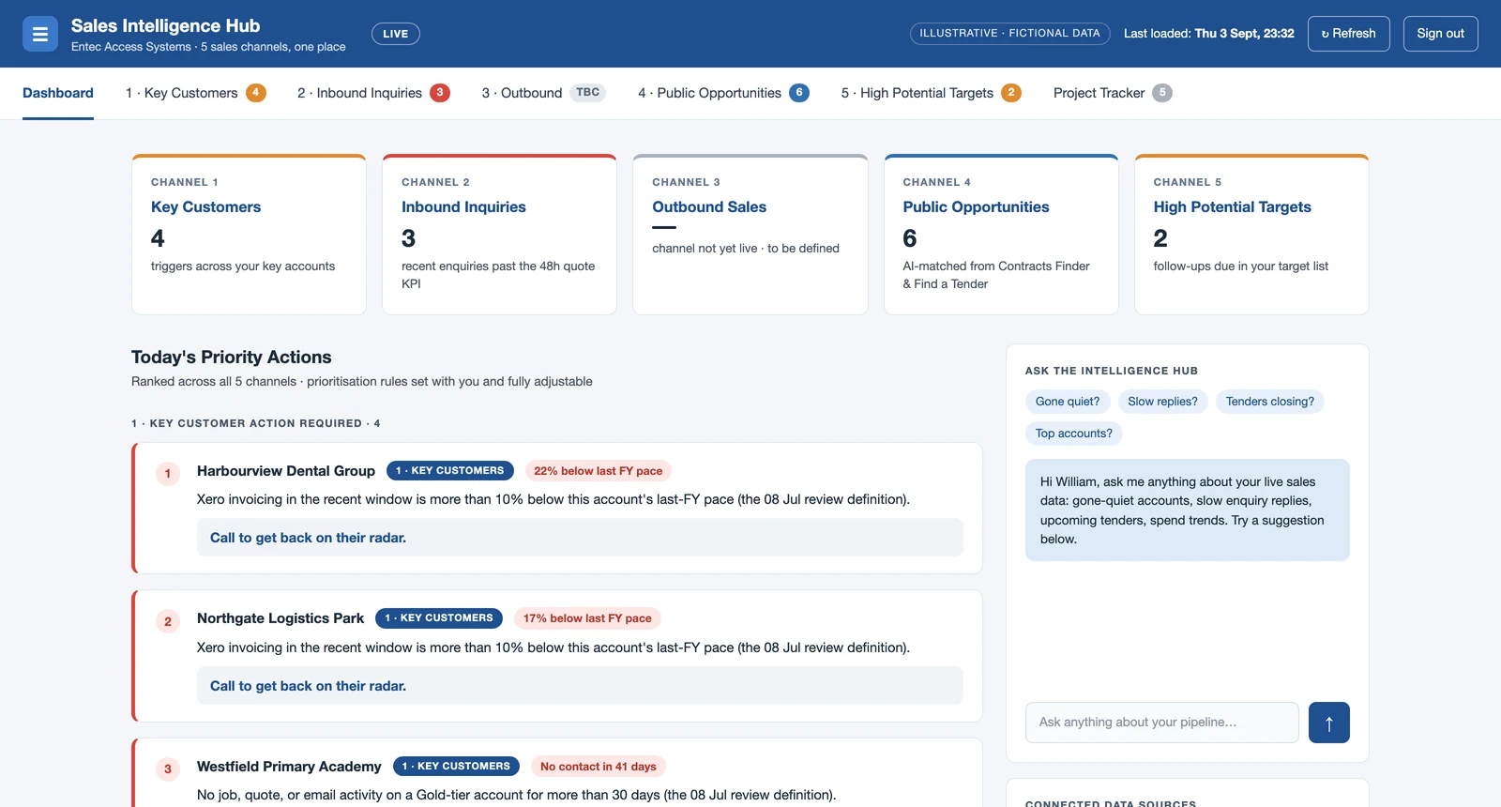Open the hamburger menu icon

[39, 34]
